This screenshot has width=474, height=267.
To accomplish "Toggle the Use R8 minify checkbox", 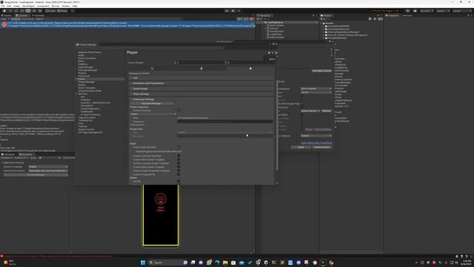I will click(178, 181).
